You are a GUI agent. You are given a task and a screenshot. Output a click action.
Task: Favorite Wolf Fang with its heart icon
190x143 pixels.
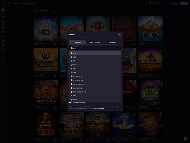tap(108, 140)
